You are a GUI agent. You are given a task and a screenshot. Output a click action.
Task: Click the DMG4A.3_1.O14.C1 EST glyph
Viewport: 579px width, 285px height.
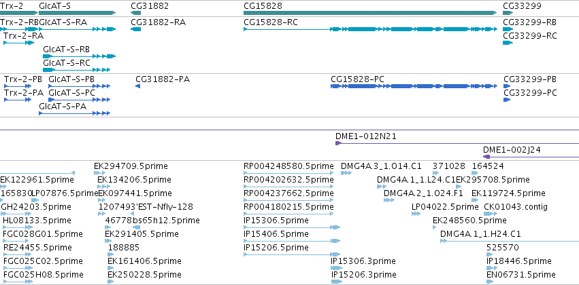pyautogui.click(x=346, y=172)
